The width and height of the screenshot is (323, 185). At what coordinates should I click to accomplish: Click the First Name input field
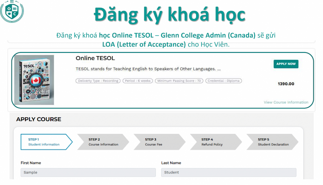pyautogui.click(x=88, y=172)
